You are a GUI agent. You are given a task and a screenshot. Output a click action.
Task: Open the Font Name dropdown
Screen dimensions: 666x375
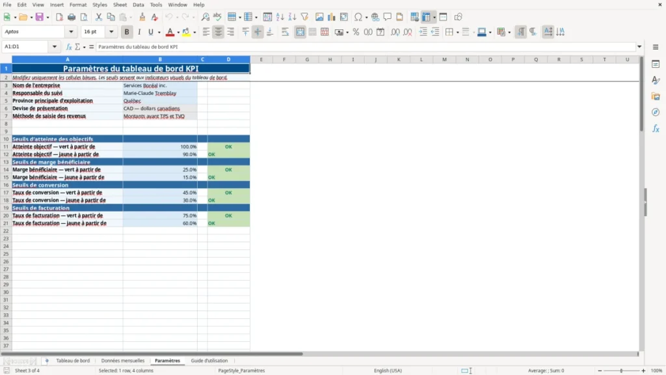pos(71,32)
